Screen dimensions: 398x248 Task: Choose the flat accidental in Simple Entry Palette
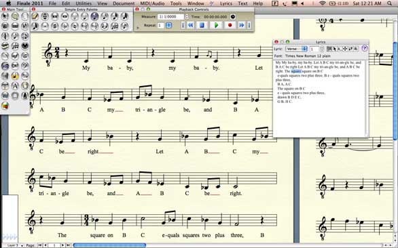(x=65, y=26)
